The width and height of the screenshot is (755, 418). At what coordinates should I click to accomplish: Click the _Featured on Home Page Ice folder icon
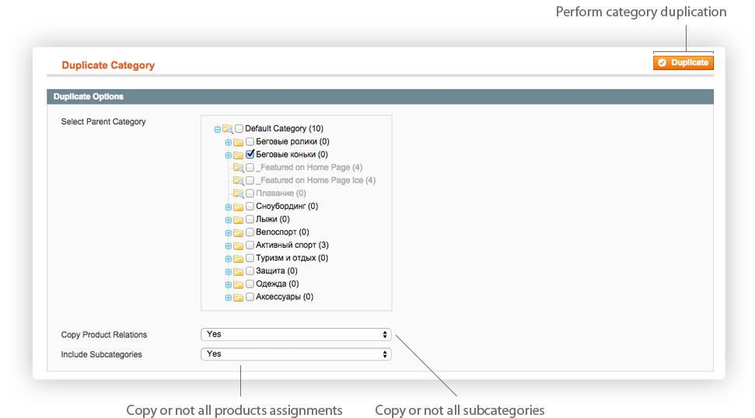(239, 181)
